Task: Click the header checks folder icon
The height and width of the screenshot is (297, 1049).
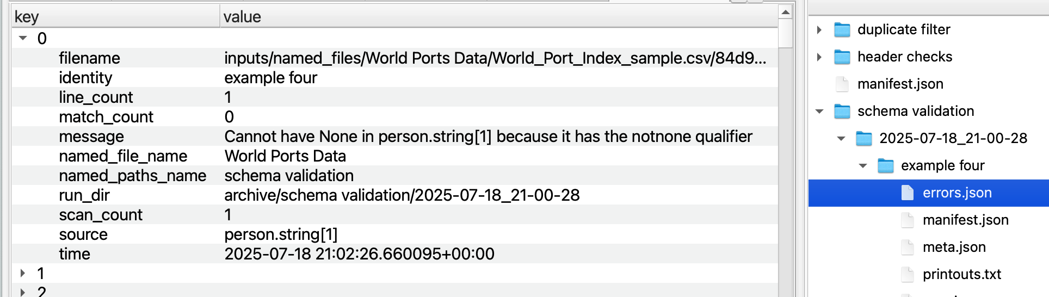Action: [x=842, y=57]
